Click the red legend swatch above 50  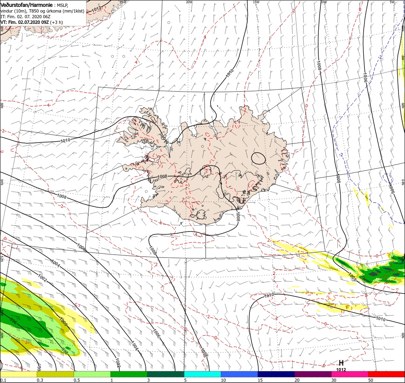pos(386,374)
